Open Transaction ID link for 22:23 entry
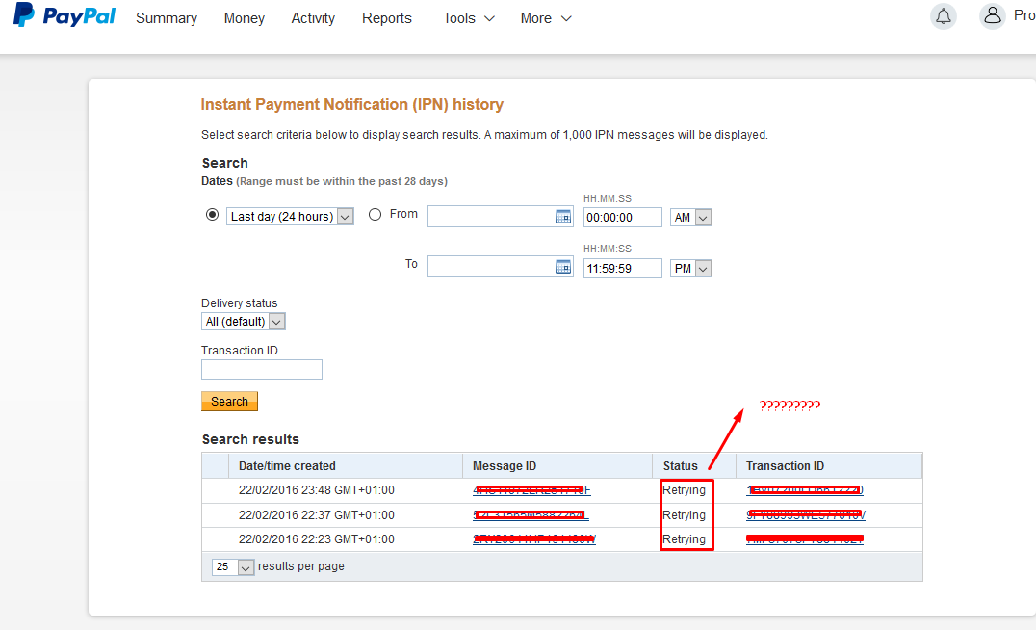Image resolution: width=1036 pixels, height=630 pixels. pyautogui.click(x=805, y=539)
